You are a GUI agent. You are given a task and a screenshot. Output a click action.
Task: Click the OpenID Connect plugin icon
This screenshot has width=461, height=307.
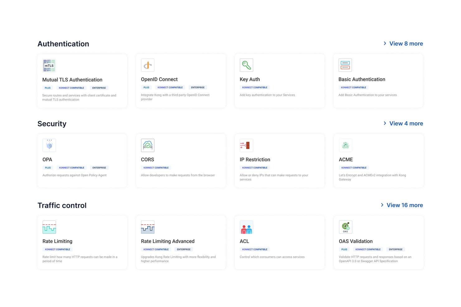[148, 65]
